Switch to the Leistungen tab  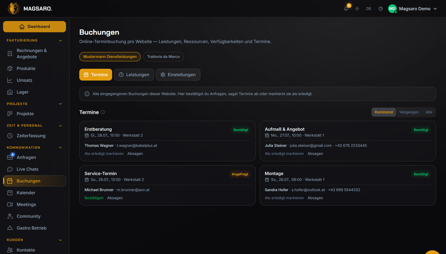point(134,75)
